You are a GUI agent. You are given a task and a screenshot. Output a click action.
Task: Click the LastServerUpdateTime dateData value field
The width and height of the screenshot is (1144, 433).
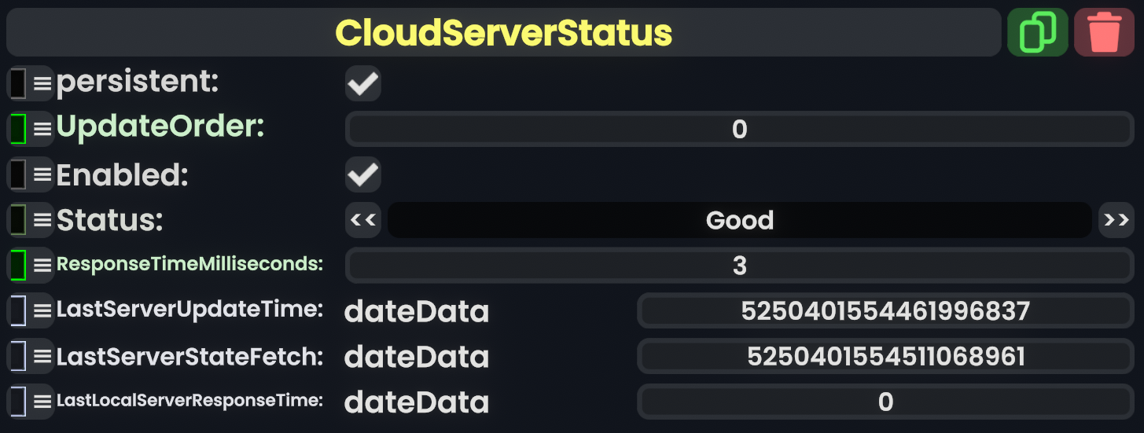(x=885, y=311)
